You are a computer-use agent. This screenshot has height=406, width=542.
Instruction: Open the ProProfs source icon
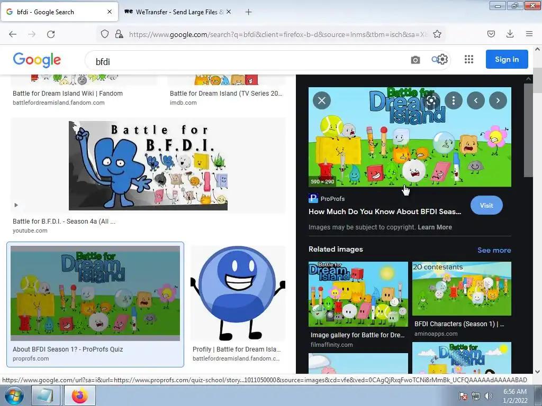(x=313, y=199)
